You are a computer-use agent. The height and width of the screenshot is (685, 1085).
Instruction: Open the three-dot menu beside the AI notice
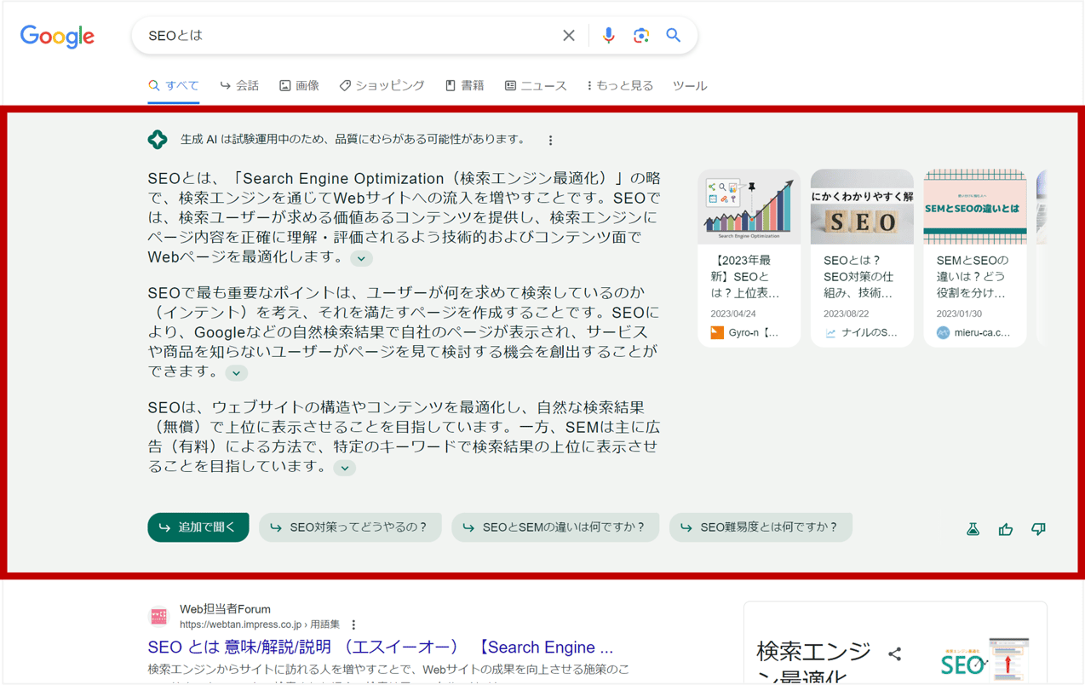(x=550, y=139)
